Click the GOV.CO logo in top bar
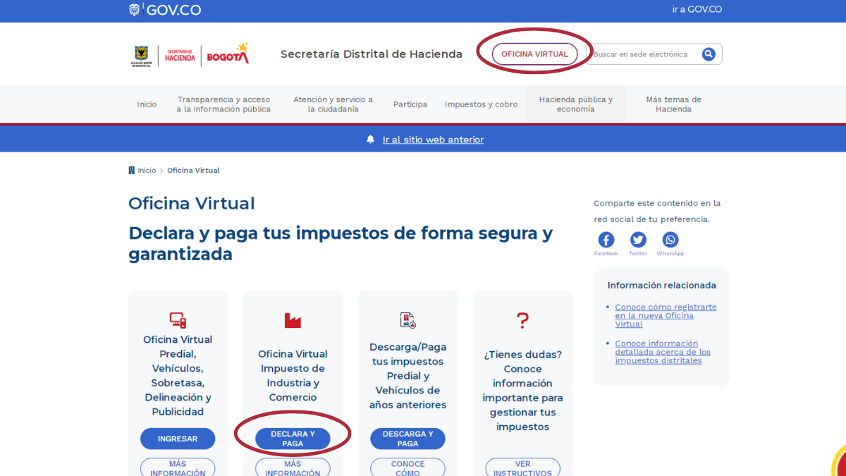Viewport: 846px width, 476px height. click(165, 10)
